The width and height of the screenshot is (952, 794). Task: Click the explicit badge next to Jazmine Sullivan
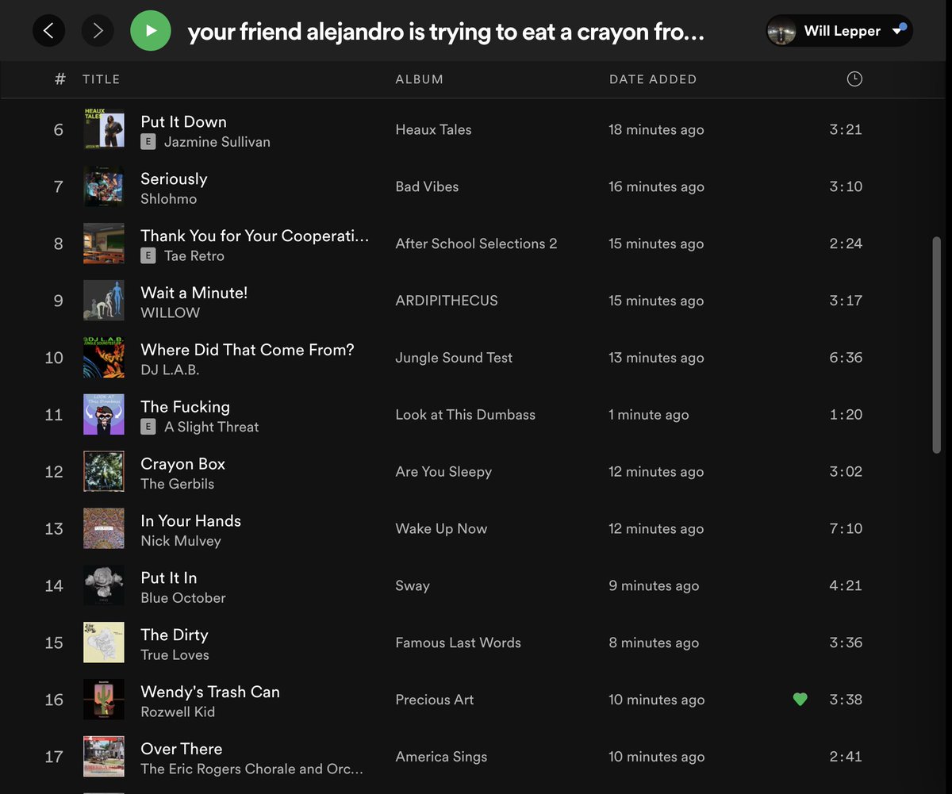tap(148, 142)
